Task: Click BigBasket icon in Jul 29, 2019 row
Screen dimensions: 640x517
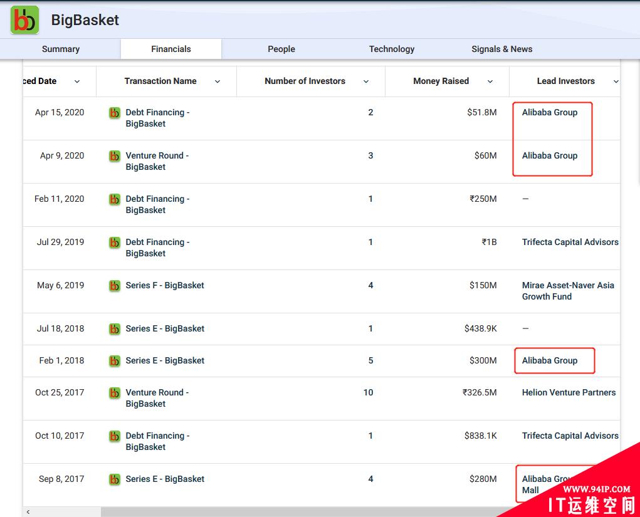Action: pos(115,243)
